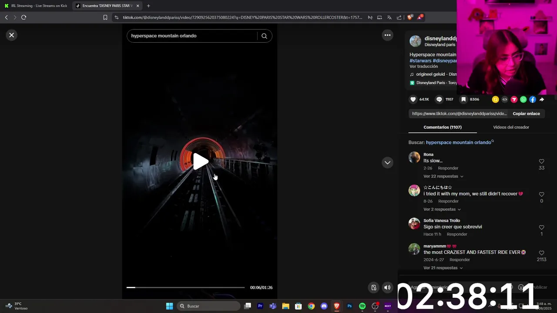
Task: Get embed code via the code icon
Action: [x=505, y=100]
